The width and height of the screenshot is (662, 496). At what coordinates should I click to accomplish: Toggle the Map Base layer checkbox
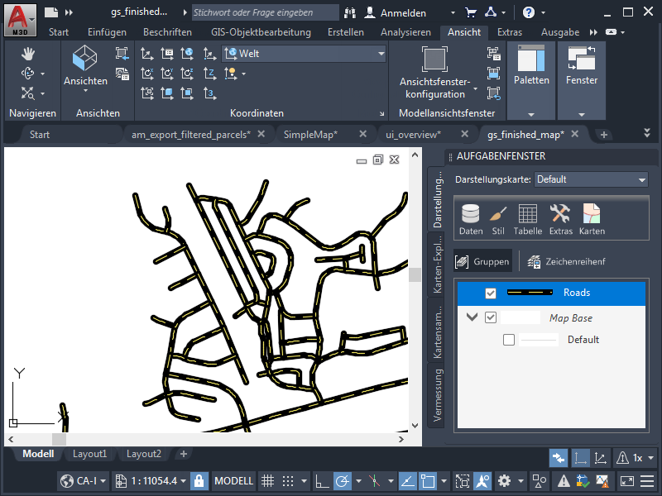[x=491, y=317]
